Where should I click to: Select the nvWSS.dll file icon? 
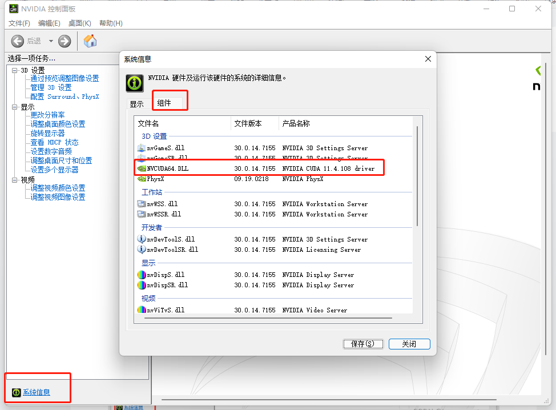pos(141,204)
